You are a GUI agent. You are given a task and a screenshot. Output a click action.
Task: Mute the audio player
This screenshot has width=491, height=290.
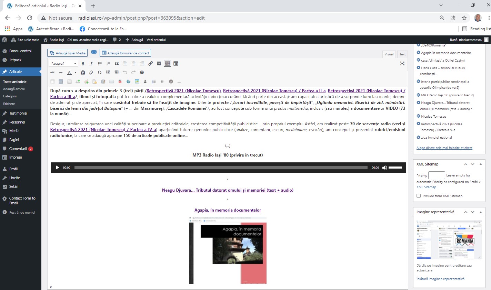click(384, 168)
